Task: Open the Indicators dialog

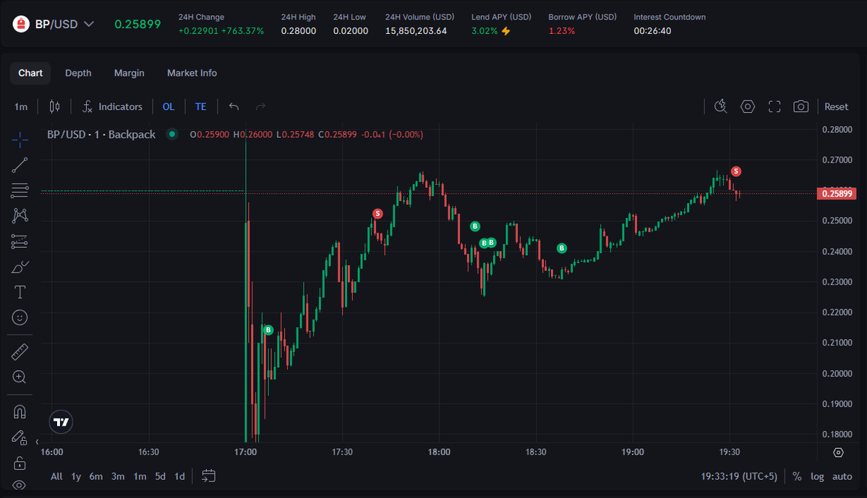Action: click(x=112, y=107)
